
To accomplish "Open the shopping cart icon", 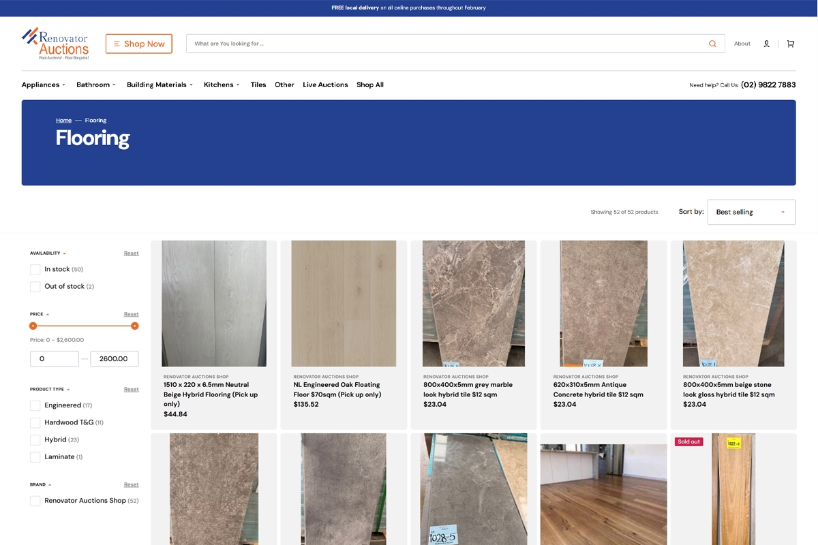I will click(x=791, y=44).
